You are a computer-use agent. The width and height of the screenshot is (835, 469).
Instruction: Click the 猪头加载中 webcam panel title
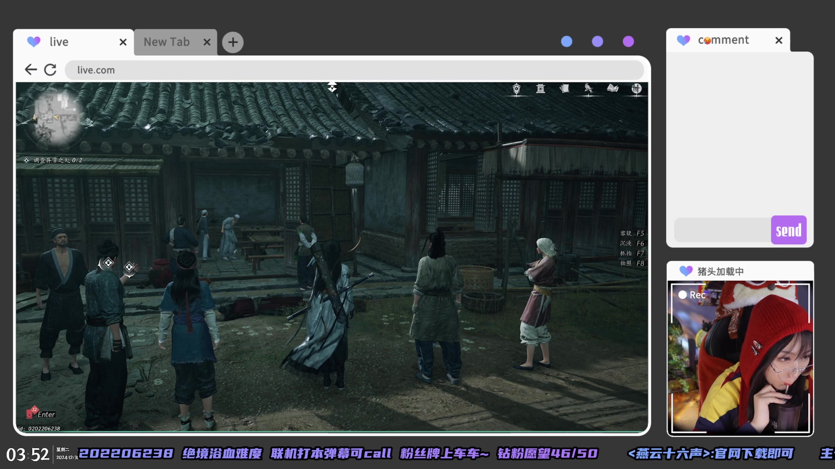[x=721, y=271]
